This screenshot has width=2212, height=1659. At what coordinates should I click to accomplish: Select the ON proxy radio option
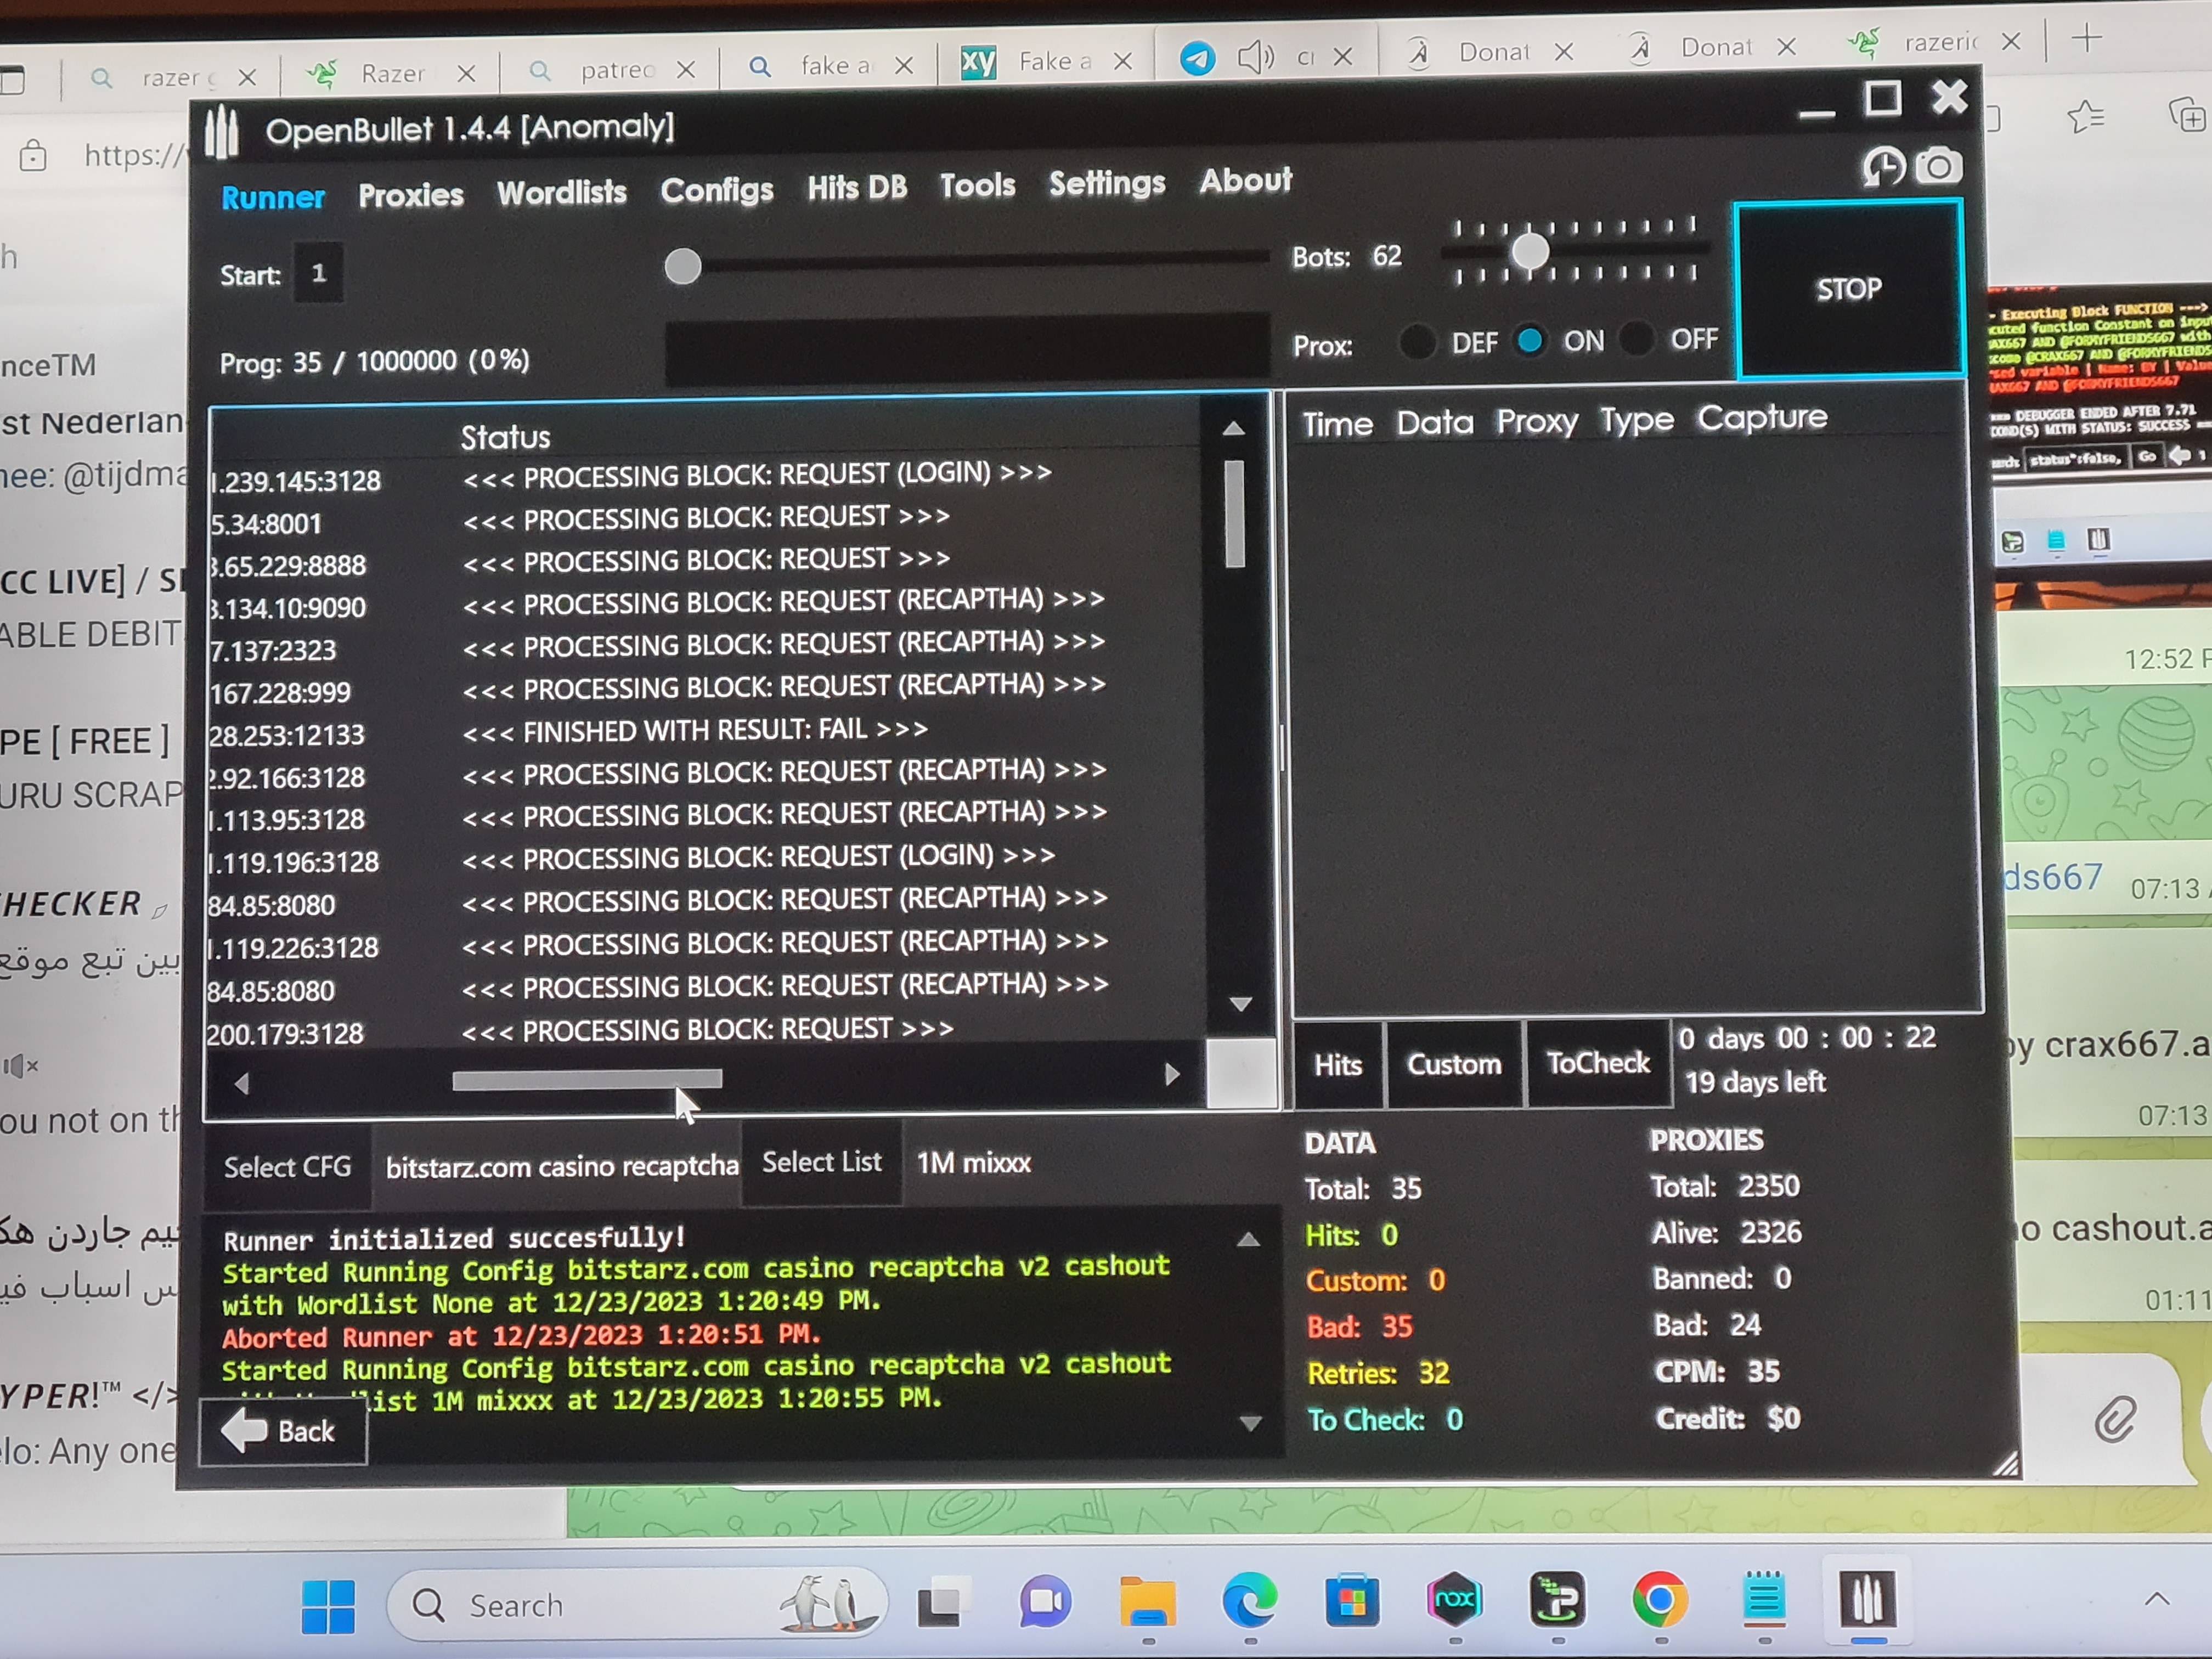(x=1529, y=341)
